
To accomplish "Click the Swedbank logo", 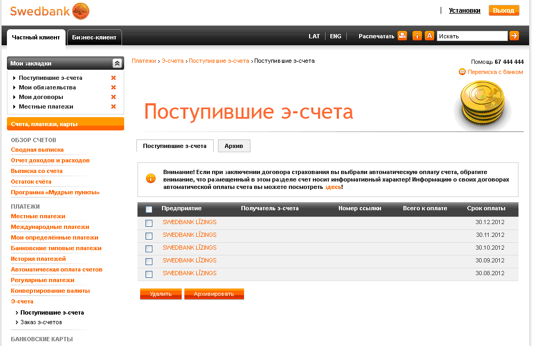I will (x=50, y=11).
